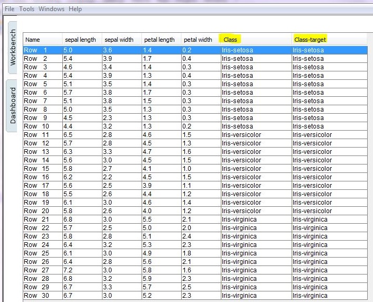Click the sepal width column header

tap(119, 40)
